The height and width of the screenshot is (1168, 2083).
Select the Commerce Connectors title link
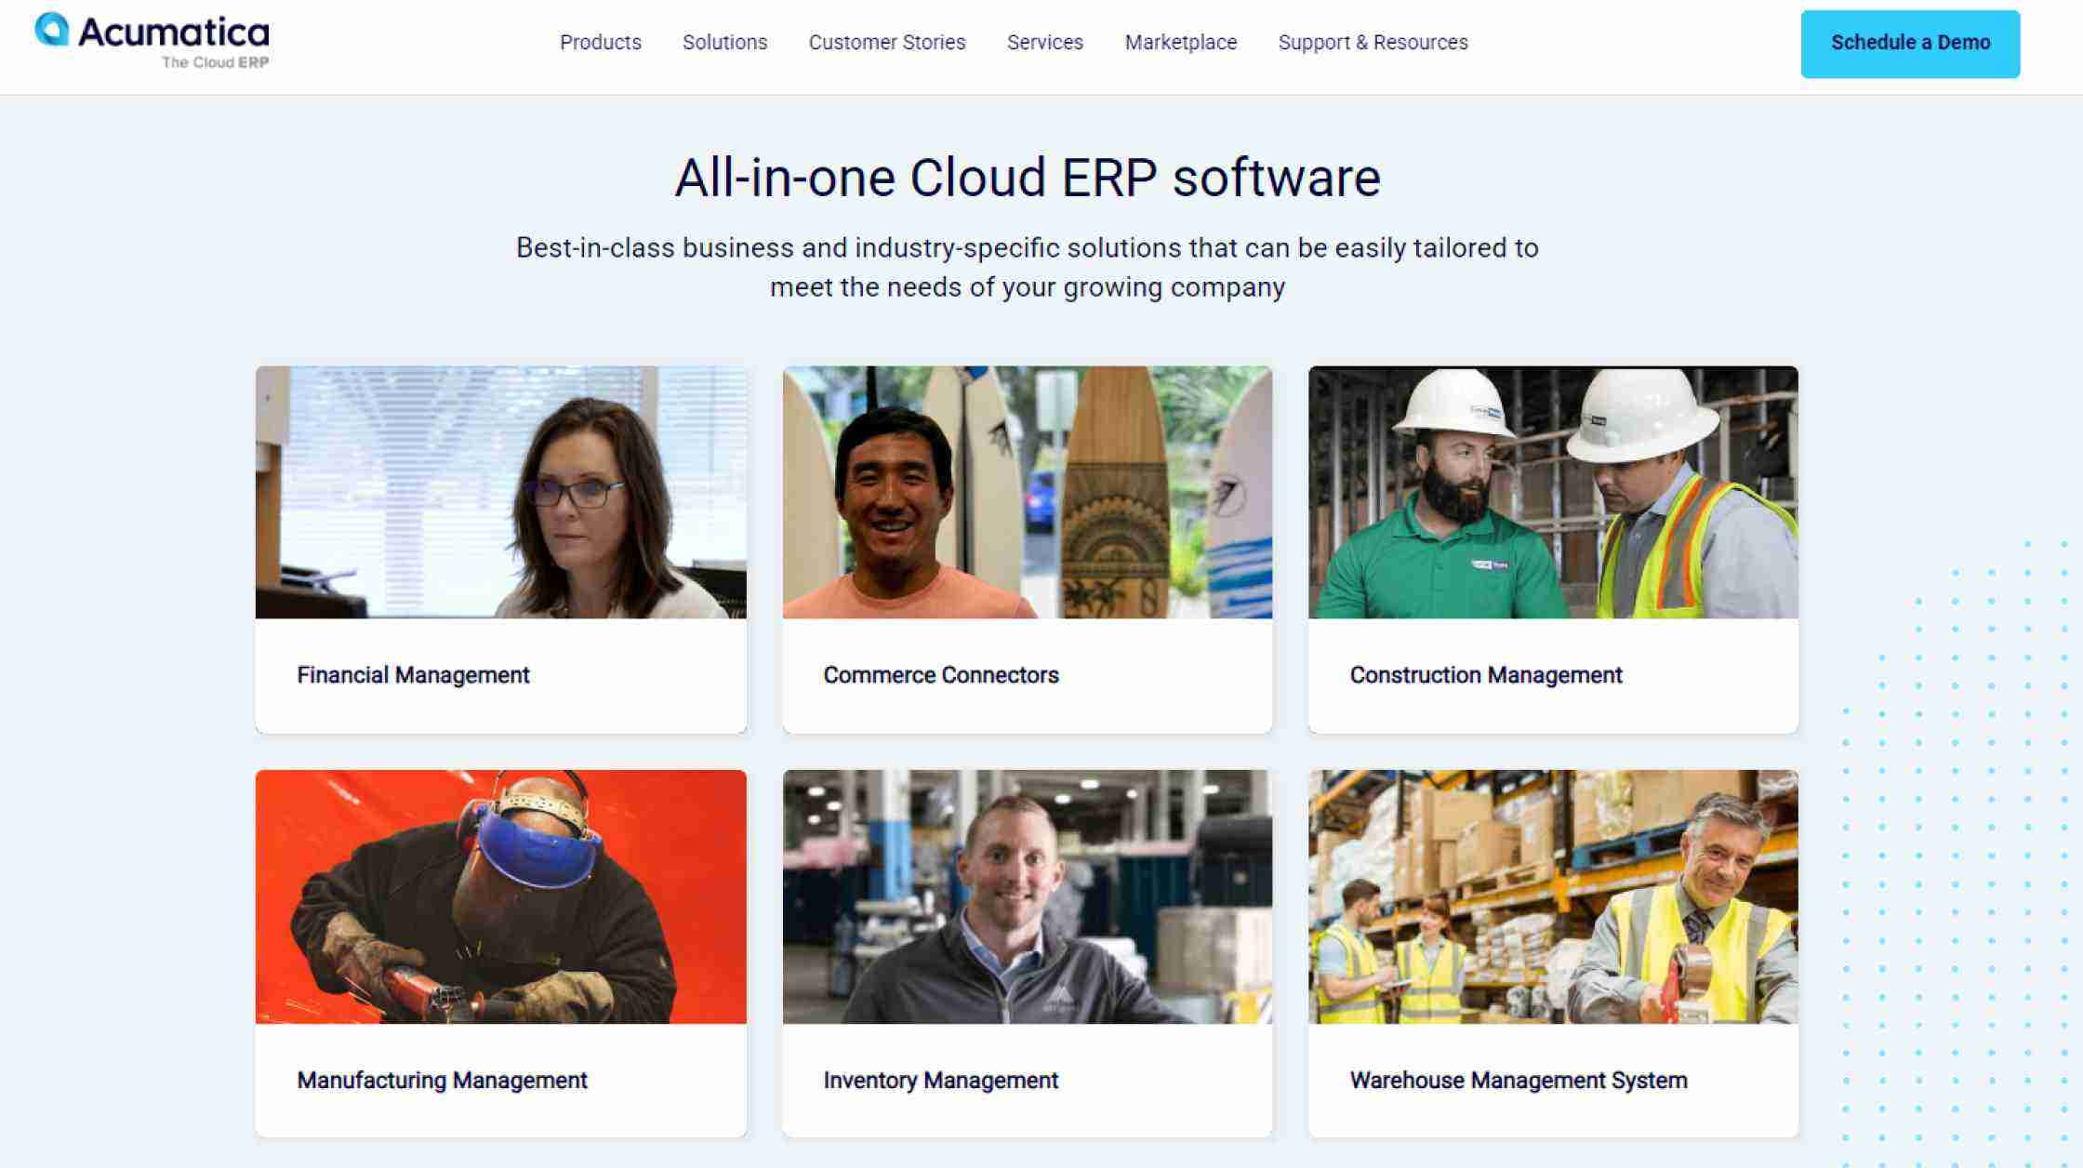click(941, 675)
